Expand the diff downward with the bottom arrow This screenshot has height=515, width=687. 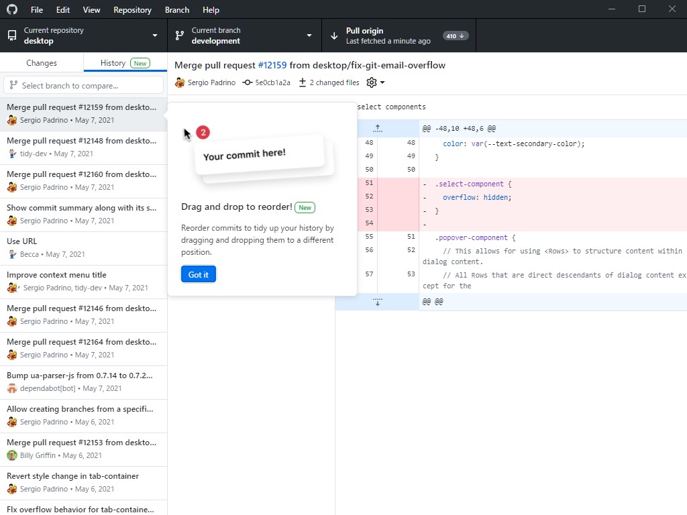click(377, 302)
